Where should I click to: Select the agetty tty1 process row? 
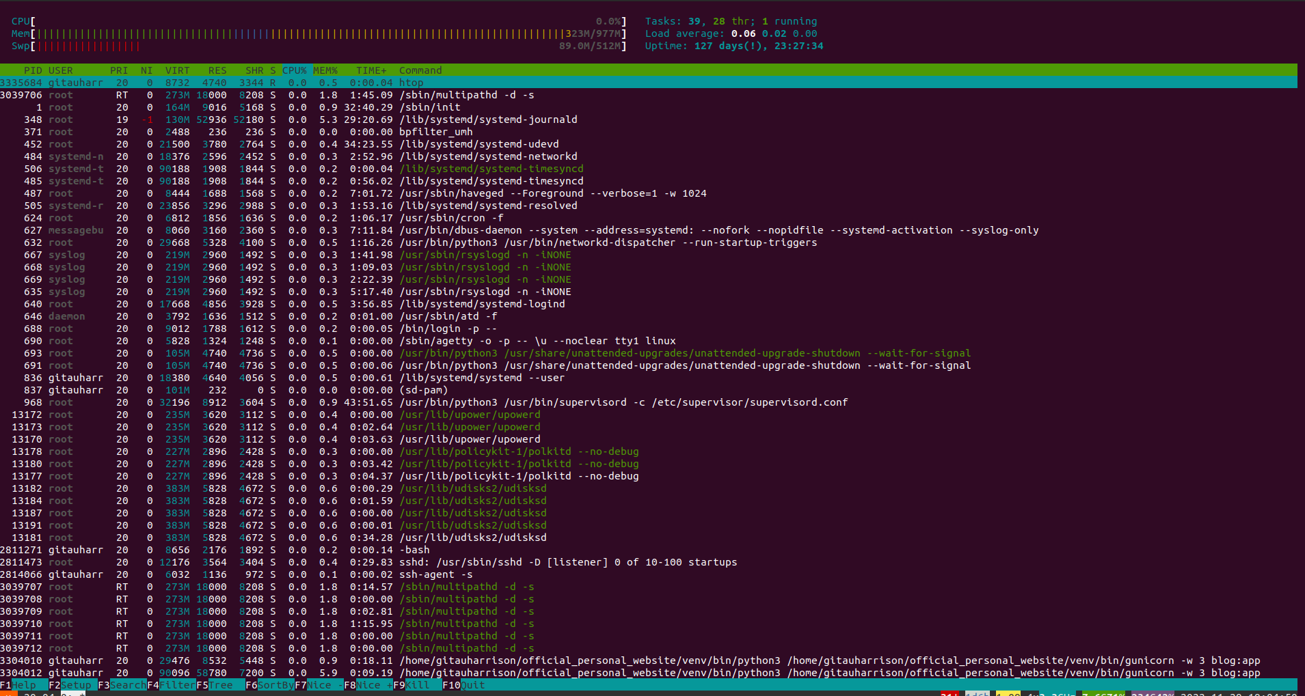point(649,341)
